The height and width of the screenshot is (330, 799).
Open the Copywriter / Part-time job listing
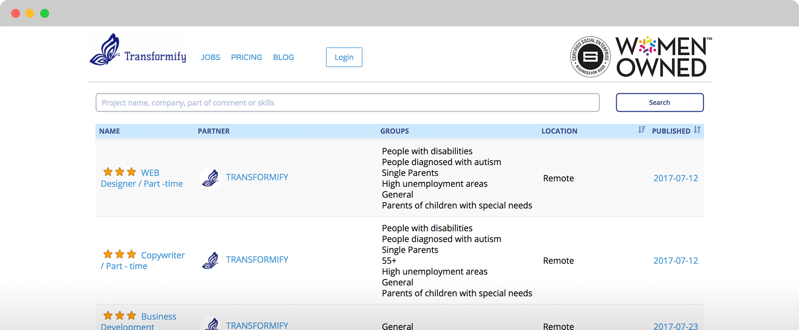tap(163, 255)
